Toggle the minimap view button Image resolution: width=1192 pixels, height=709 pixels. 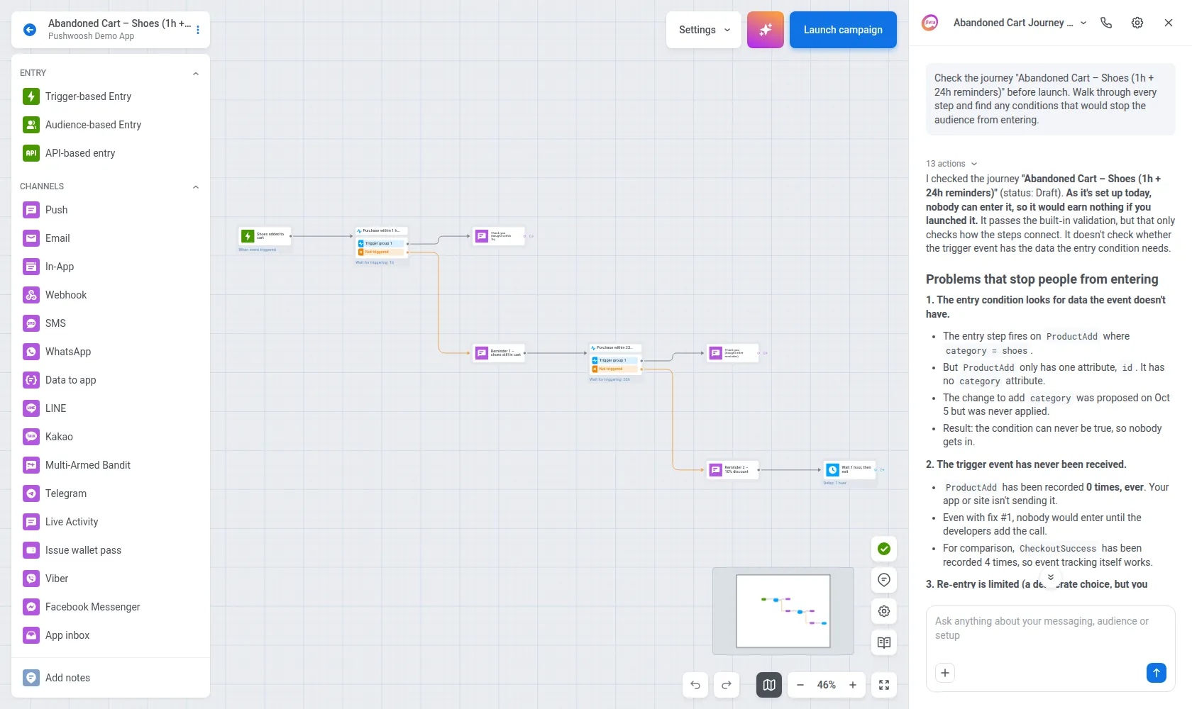click(x=769, y=685)
